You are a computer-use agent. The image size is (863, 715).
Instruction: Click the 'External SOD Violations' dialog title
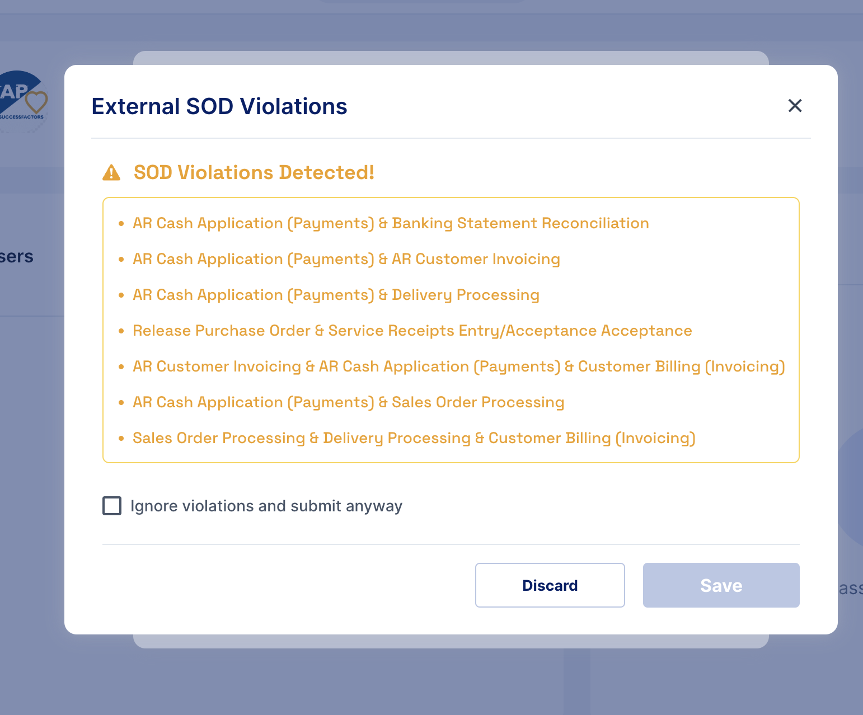pyautogui.click(x=219, y=106)
